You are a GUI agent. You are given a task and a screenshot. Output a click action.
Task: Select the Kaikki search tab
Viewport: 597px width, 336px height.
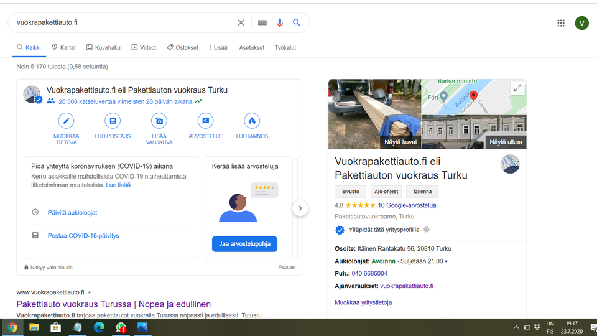29,48
